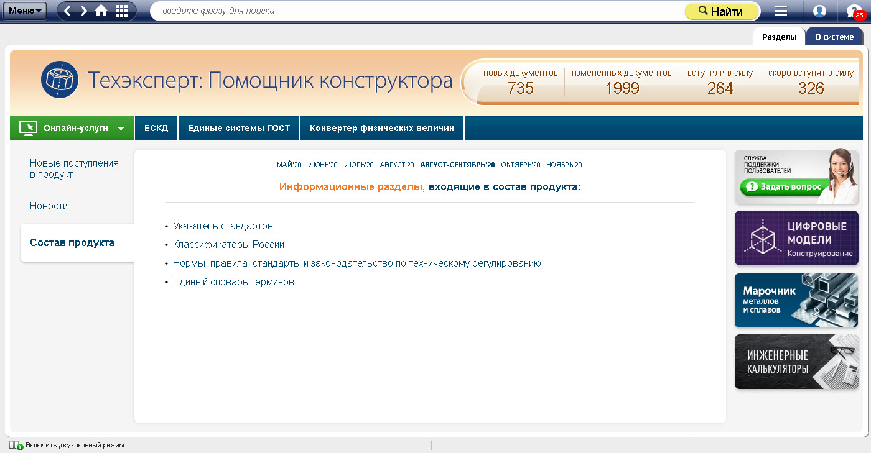This screenshot has height=453, width=871.
Task: Select the АВГУСТ-СЕНТЯБРЬ'20 month link
Action: 457,165
